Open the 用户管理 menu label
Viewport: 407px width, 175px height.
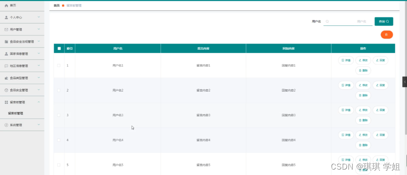(x=16, y=29)
